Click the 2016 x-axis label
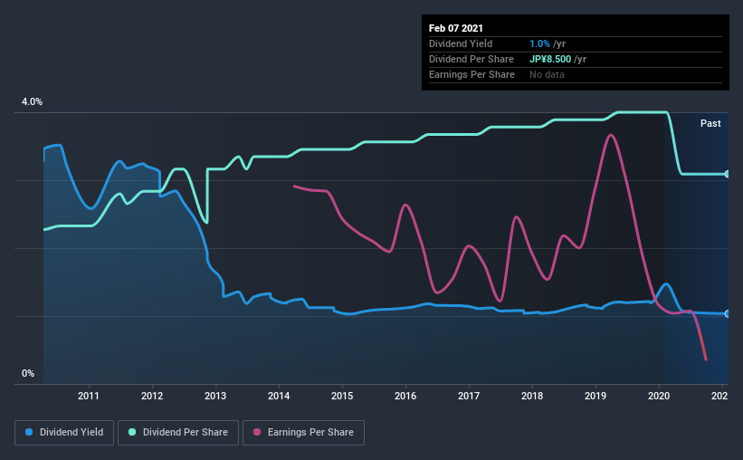 coord(405,396)
